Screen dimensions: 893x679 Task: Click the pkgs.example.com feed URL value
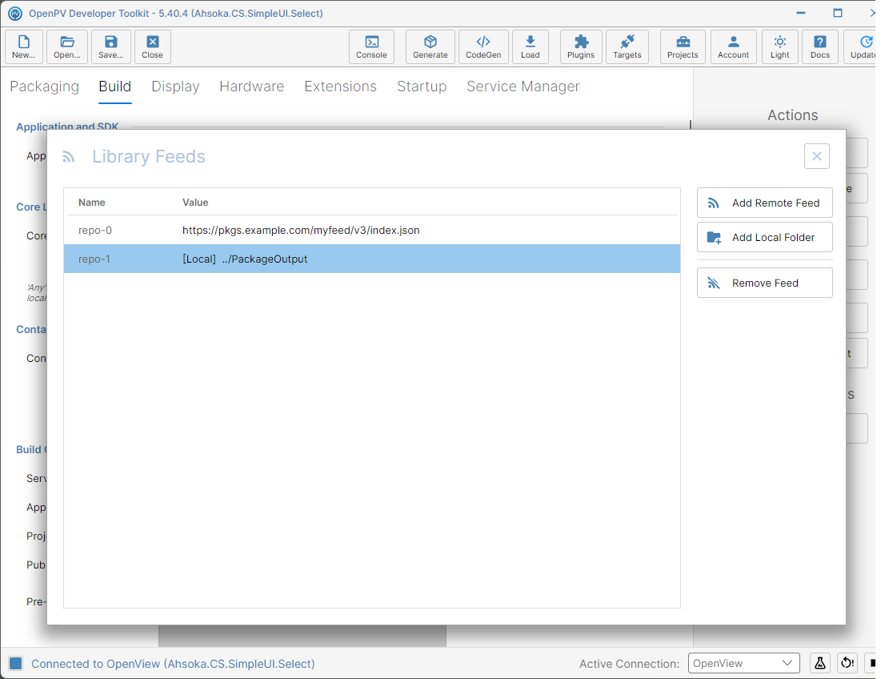click(x=301, y=231)
